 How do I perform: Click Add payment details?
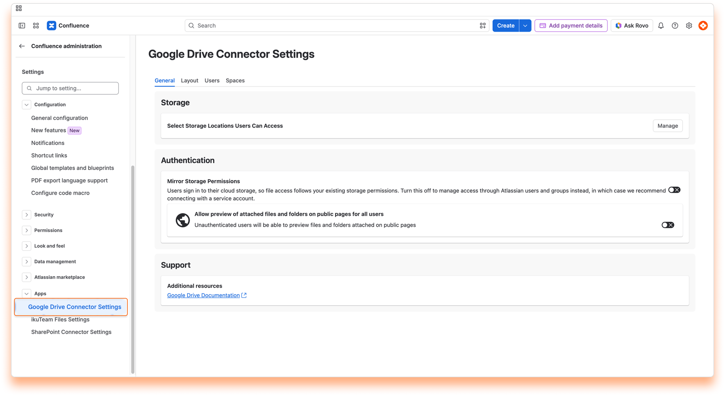pos(571,25)
